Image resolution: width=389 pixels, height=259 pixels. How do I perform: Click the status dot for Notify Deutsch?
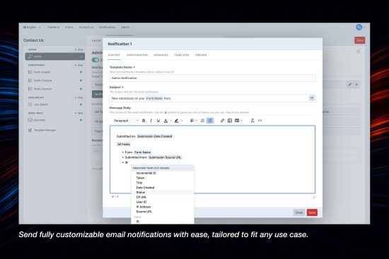(81, 89)
